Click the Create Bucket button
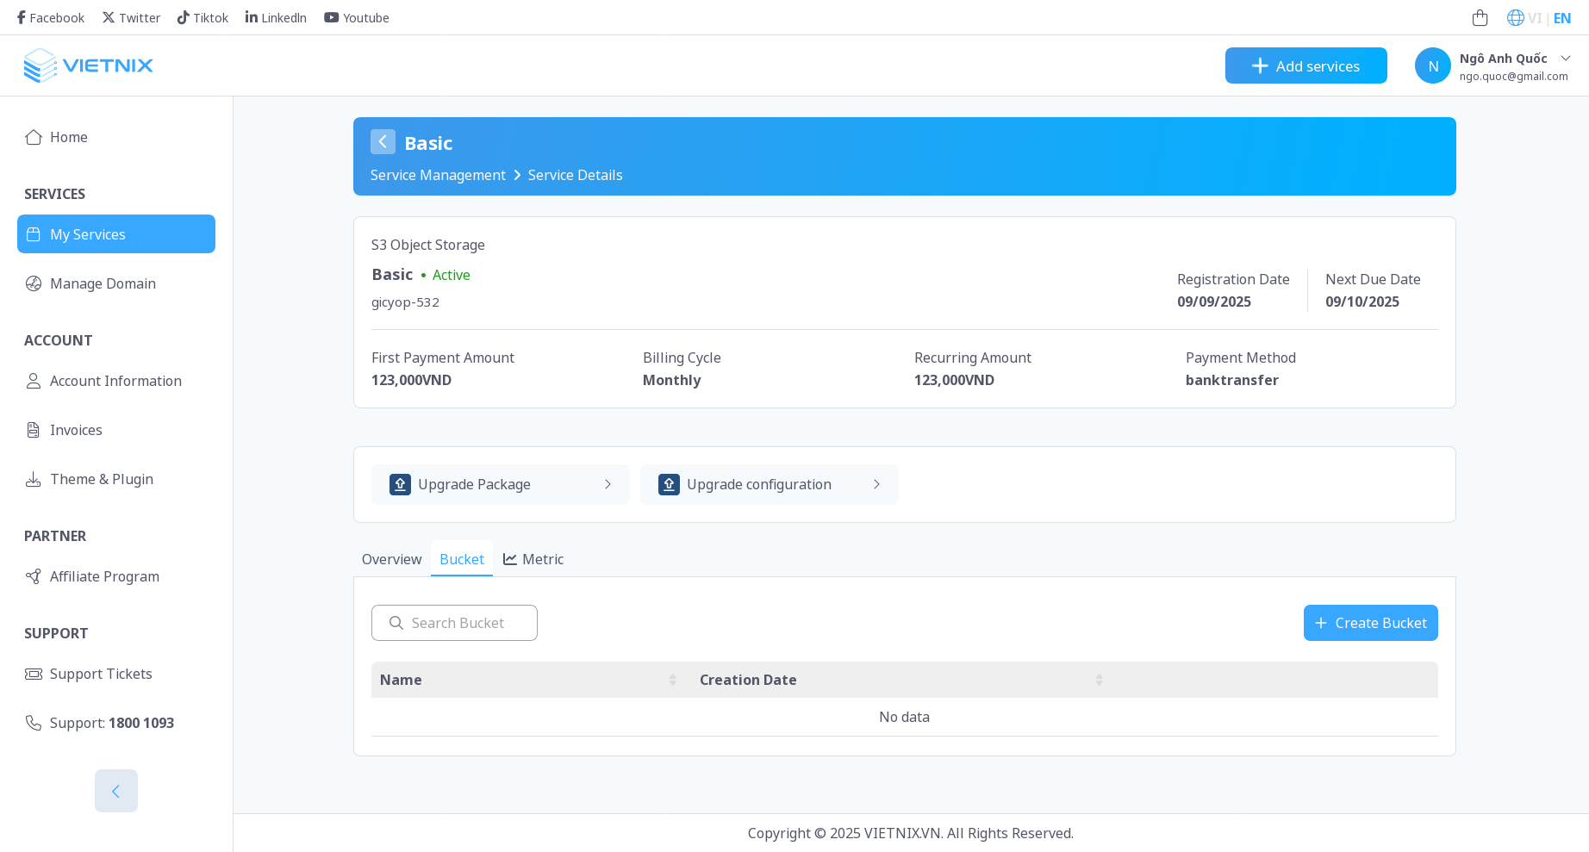This screenshot has height=852, width=1589. click(1370, 623)
